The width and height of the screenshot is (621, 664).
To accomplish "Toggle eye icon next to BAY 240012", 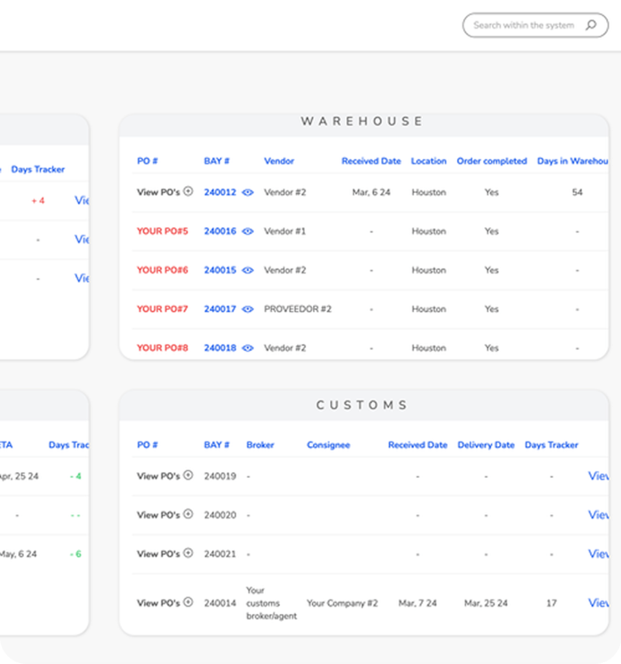I will click(248, 192).
